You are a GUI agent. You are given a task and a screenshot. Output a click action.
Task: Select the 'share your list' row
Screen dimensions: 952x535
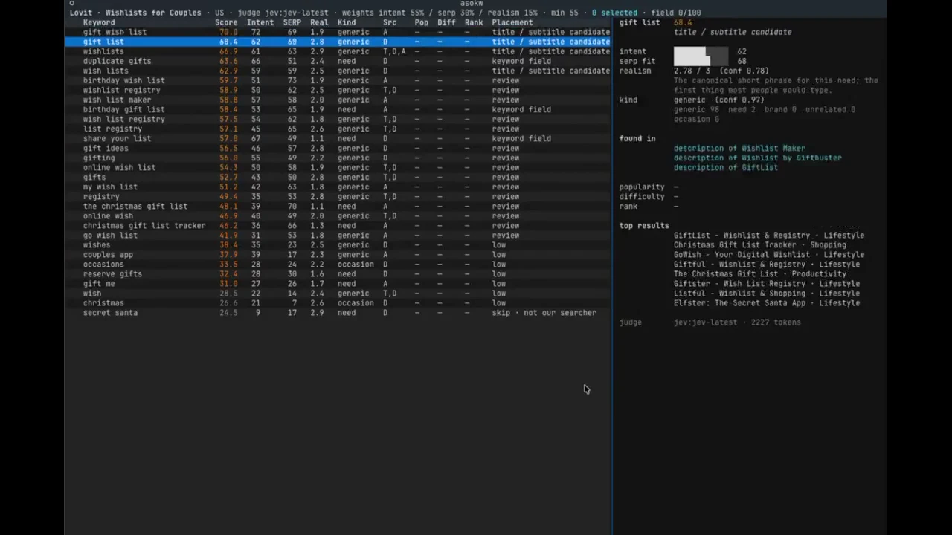(338, 138)
